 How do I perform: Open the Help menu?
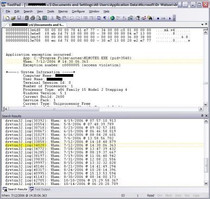point(106,11)
